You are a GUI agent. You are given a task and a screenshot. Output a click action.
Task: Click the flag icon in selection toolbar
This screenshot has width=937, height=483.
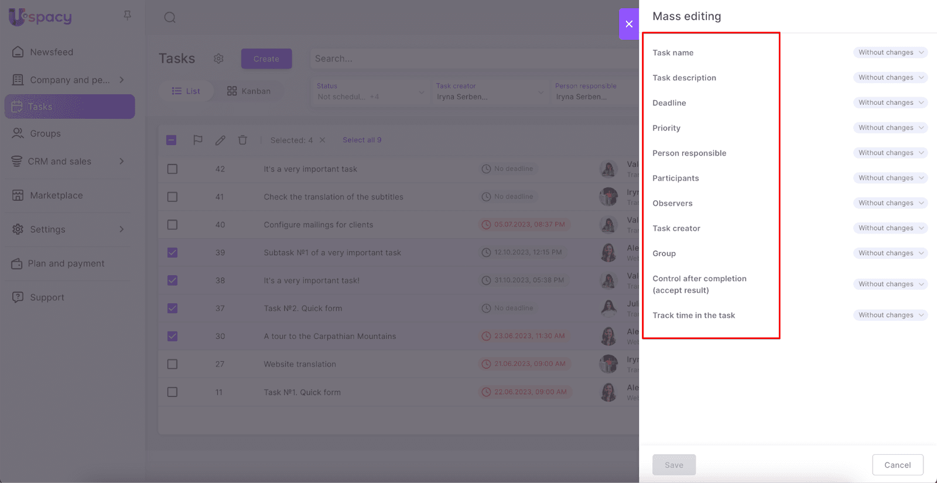click(198, 140)
